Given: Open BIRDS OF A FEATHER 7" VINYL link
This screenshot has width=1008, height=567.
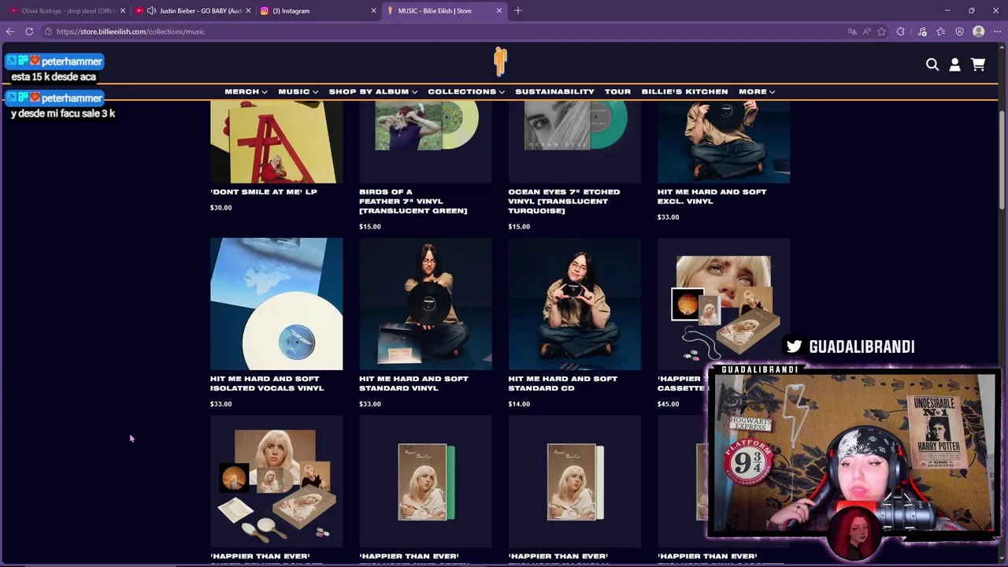Looking at the screenshot, I should pos(413,202).
